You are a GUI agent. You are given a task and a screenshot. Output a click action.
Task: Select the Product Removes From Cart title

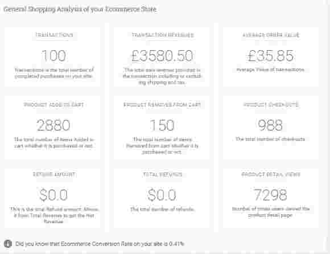(162, 105)
